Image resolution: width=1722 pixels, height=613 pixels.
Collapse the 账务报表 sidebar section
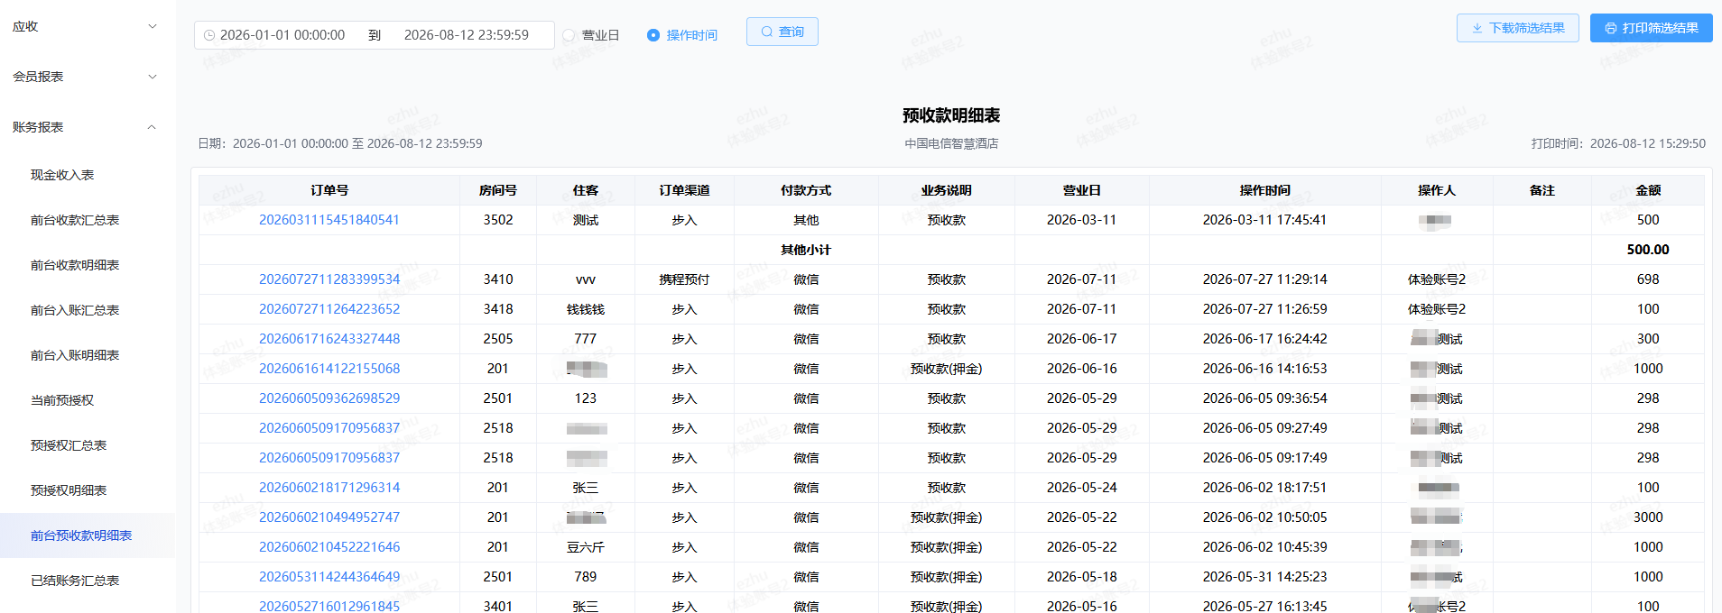[88, 127]
